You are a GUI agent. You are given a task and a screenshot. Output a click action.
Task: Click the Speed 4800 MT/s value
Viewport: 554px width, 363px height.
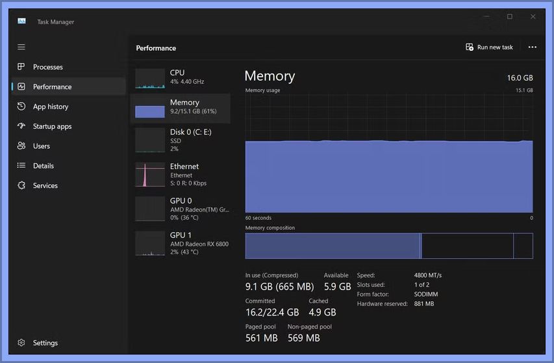(428, 275)
